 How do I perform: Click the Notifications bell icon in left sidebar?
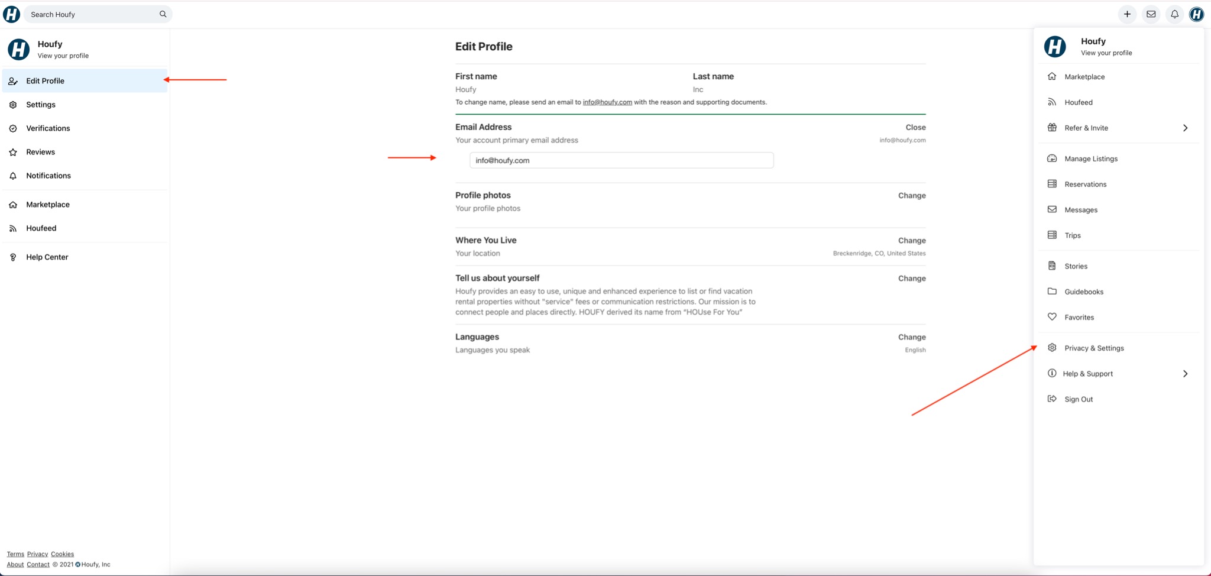13,176
